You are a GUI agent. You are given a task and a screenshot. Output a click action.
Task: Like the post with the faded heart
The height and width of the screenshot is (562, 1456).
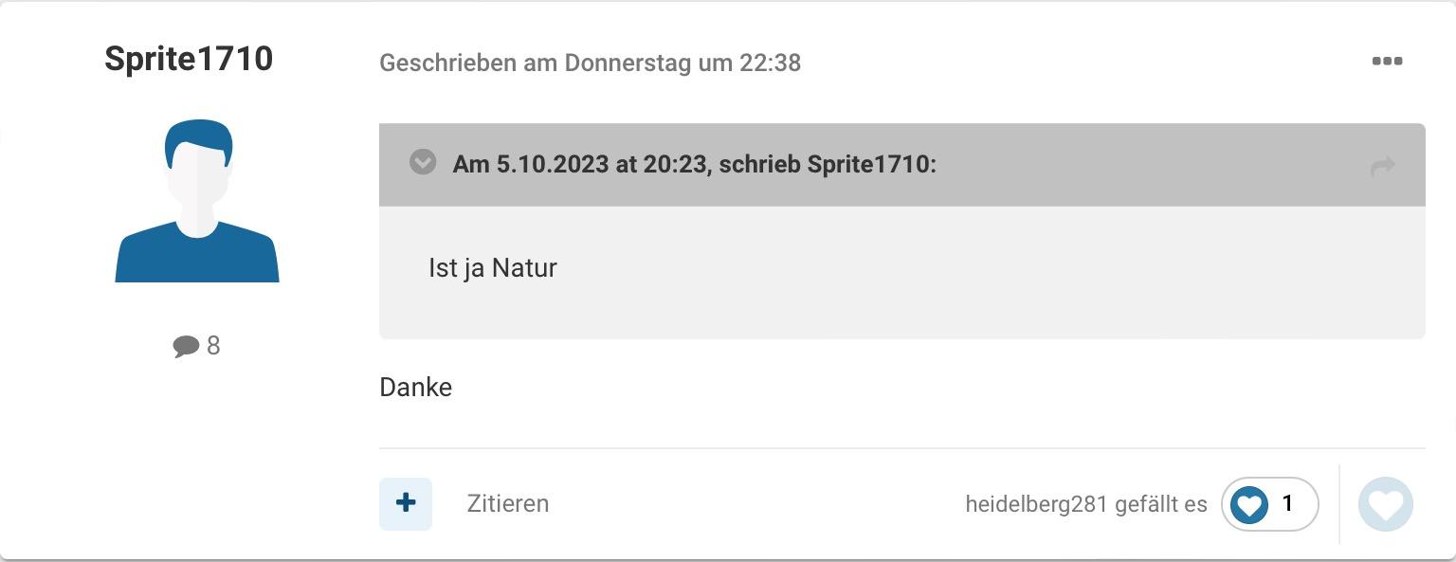(1386, 504)
